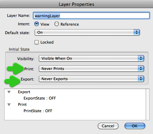153x134 pixels.
Task: Click the properties list scrollbar
Action: (x=147, y=104)
